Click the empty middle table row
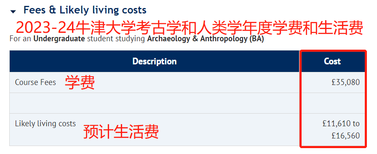The width and height of the screenshot is (377, 154). coord(187,103)
